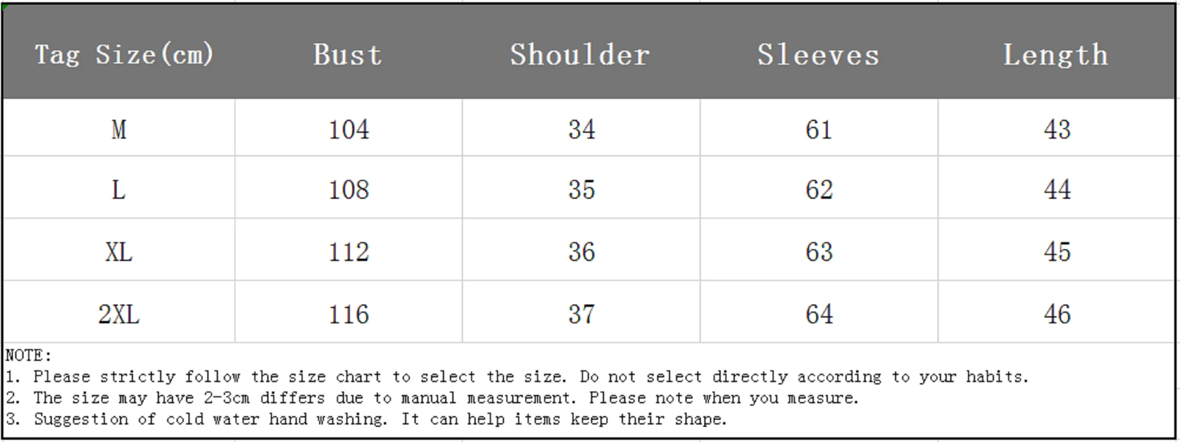Select the XL size cell
The height and width of the screenshot is (442, 1180).
click(119, 252)
